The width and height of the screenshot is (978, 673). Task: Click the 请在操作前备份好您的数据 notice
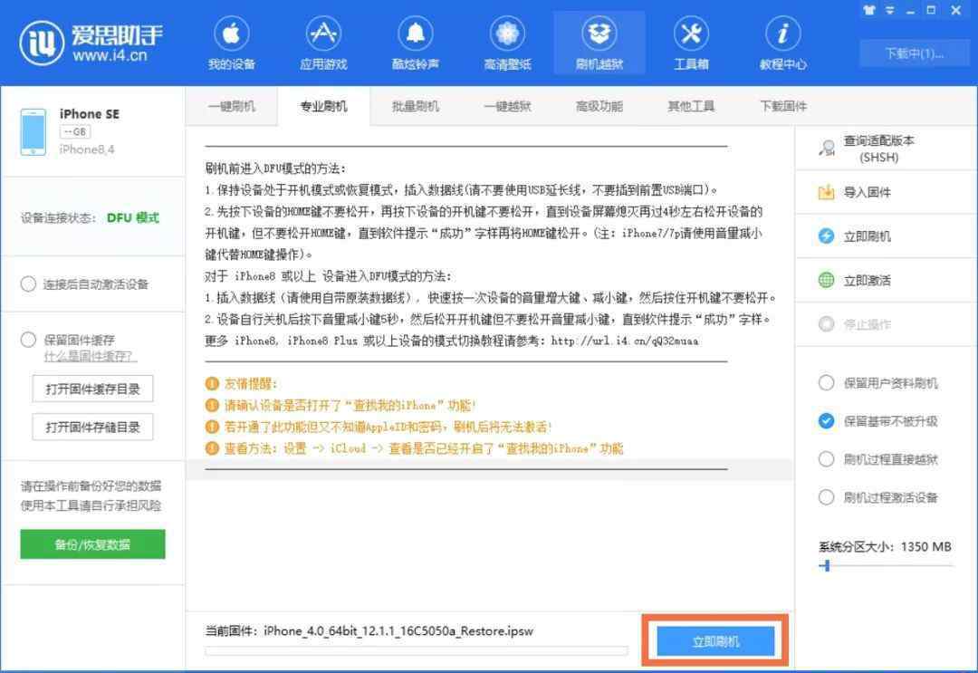coord(91,486)
